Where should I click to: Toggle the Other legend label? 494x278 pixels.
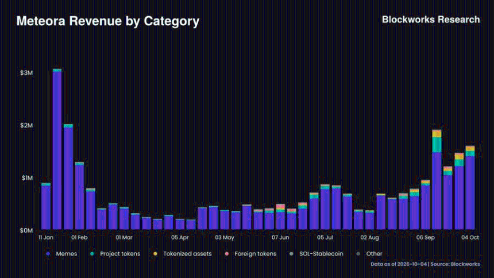pos(375,254)
